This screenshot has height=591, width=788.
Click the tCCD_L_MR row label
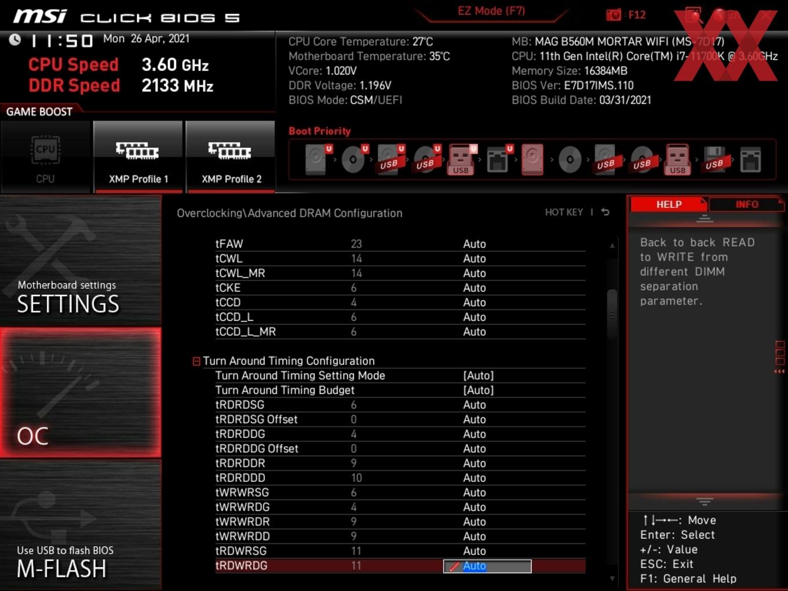click(246, 331)
